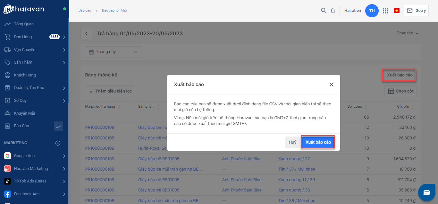
Task: Click the back arrow beside report title
Action: click(86, 33)
